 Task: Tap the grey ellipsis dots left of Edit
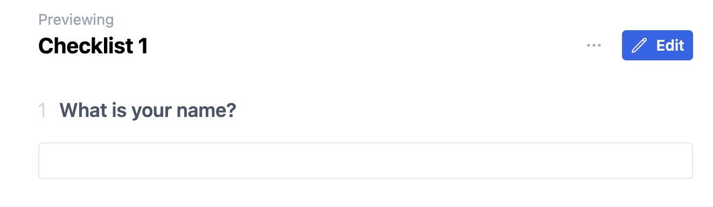click(593, 46)
